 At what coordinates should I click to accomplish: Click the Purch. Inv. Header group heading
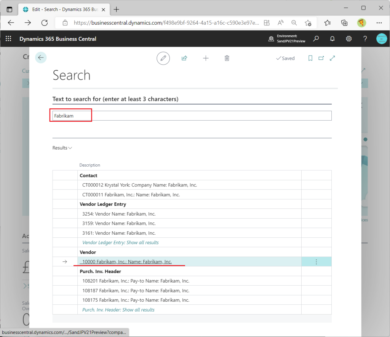[100, 272]
